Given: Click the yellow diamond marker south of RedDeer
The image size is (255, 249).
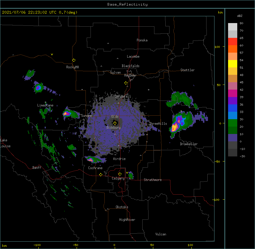Looking at the screenshot, I should (126, 83).
